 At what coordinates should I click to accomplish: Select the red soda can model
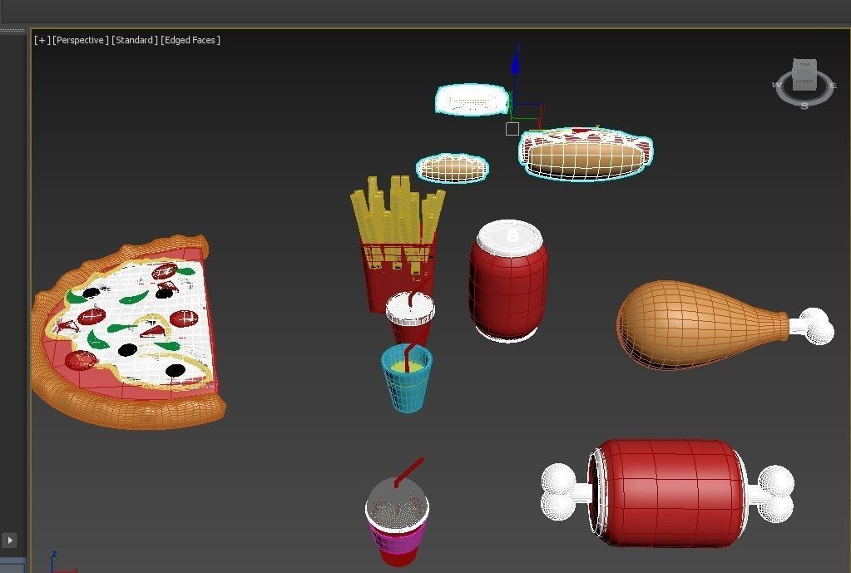508,281
